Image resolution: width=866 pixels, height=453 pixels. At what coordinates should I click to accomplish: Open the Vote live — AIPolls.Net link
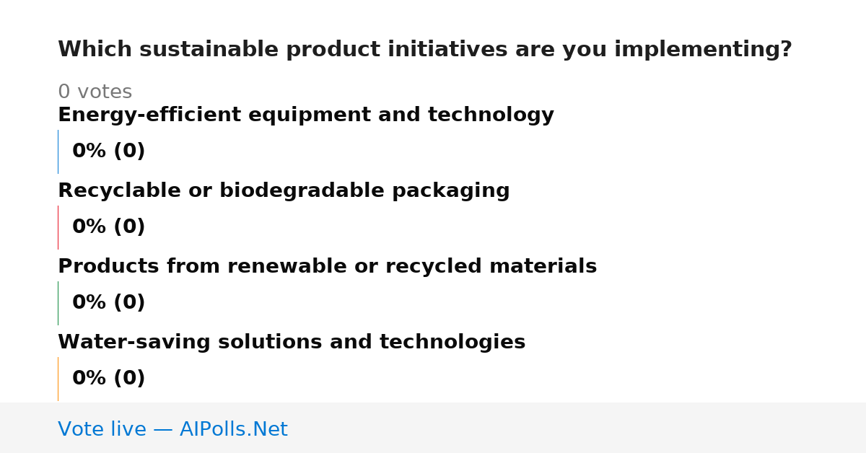coord(172,429)
